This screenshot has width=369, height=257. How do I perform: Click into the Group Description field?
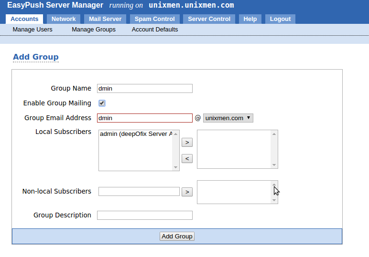tap(145, 215)
